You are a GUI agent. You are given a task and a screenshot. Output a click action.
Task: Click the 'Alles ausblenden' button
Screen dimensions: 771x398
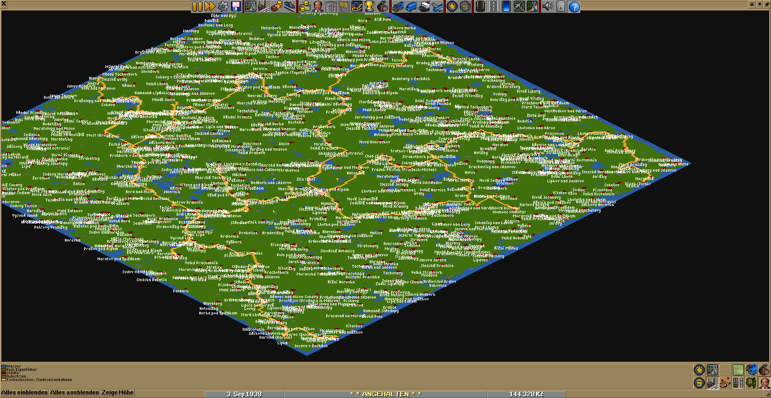pos(75,392)
